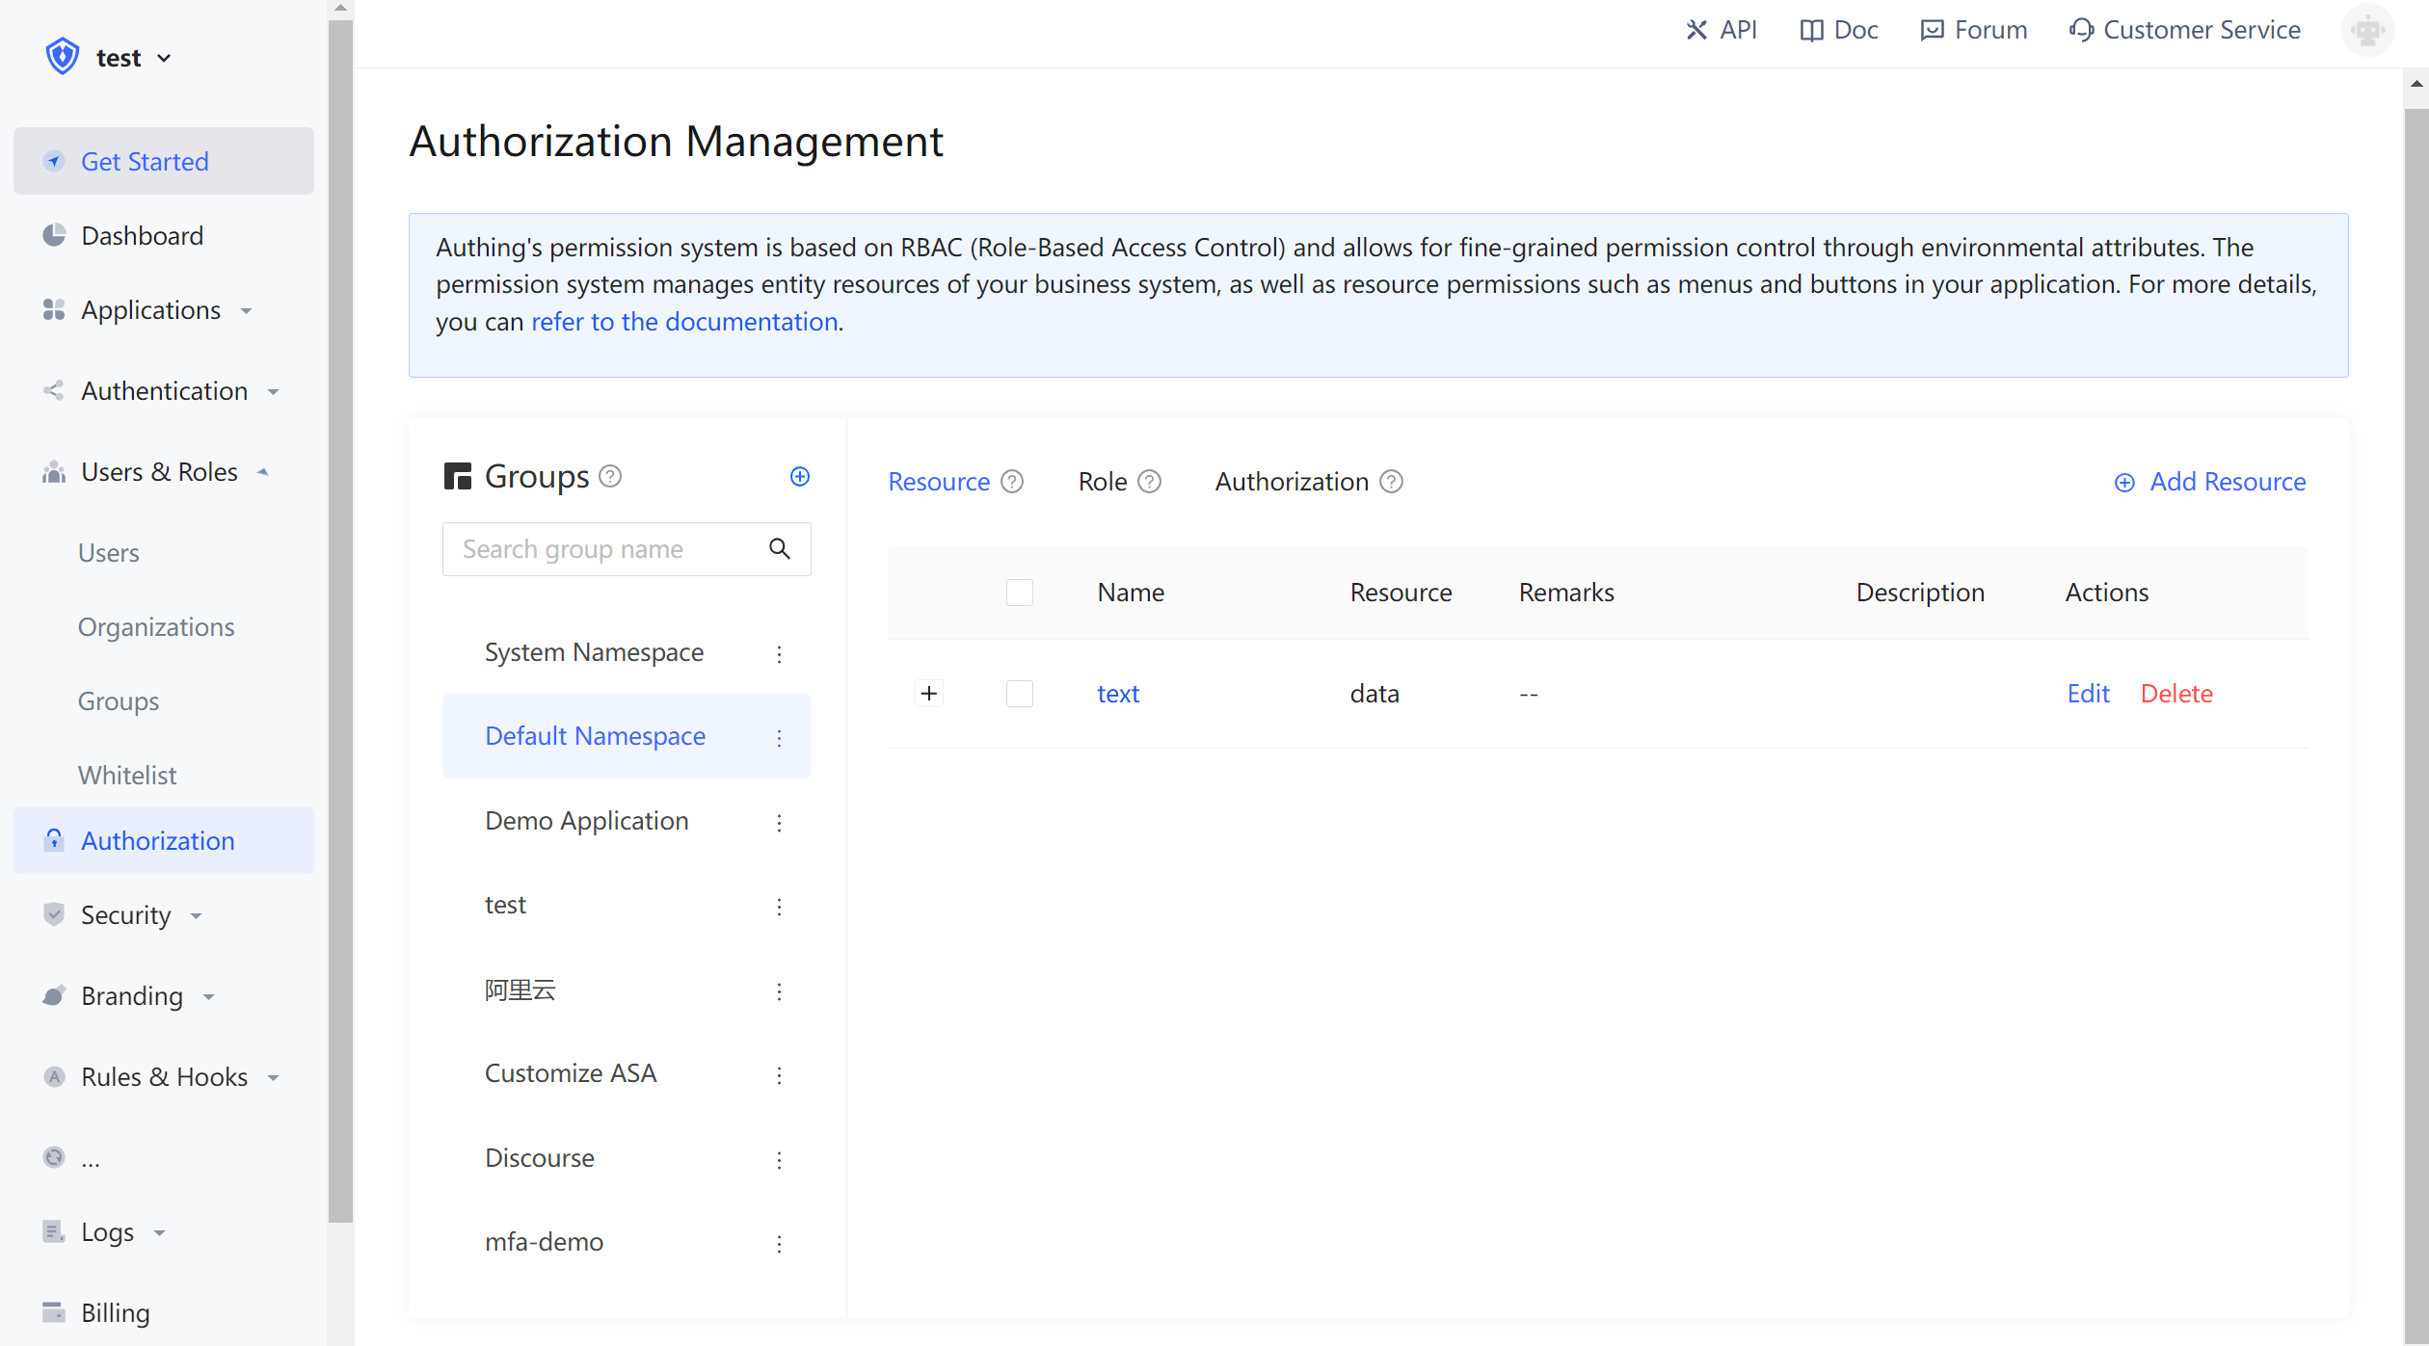2429x1346 pixels.
Task: Click the add group plus icon
Action: [799, 477]
